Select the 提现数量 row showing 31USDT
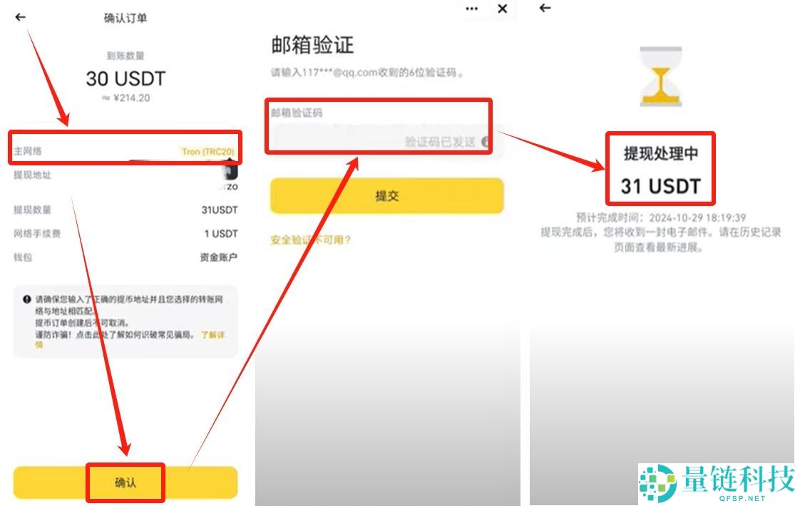Viewport: 795px width, 506px height. click(x=125, y=210)
